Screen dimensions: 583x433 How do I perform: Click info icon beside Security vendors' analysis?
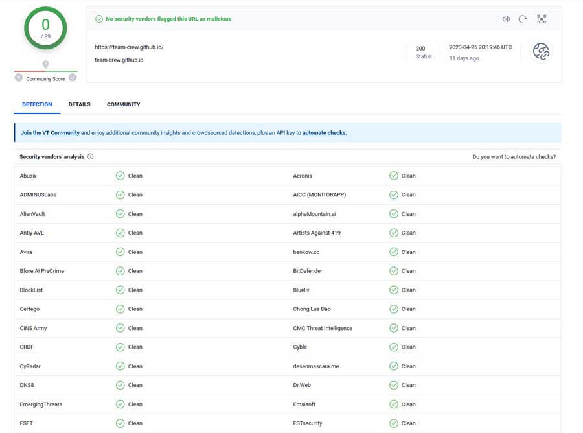[90, 157]
